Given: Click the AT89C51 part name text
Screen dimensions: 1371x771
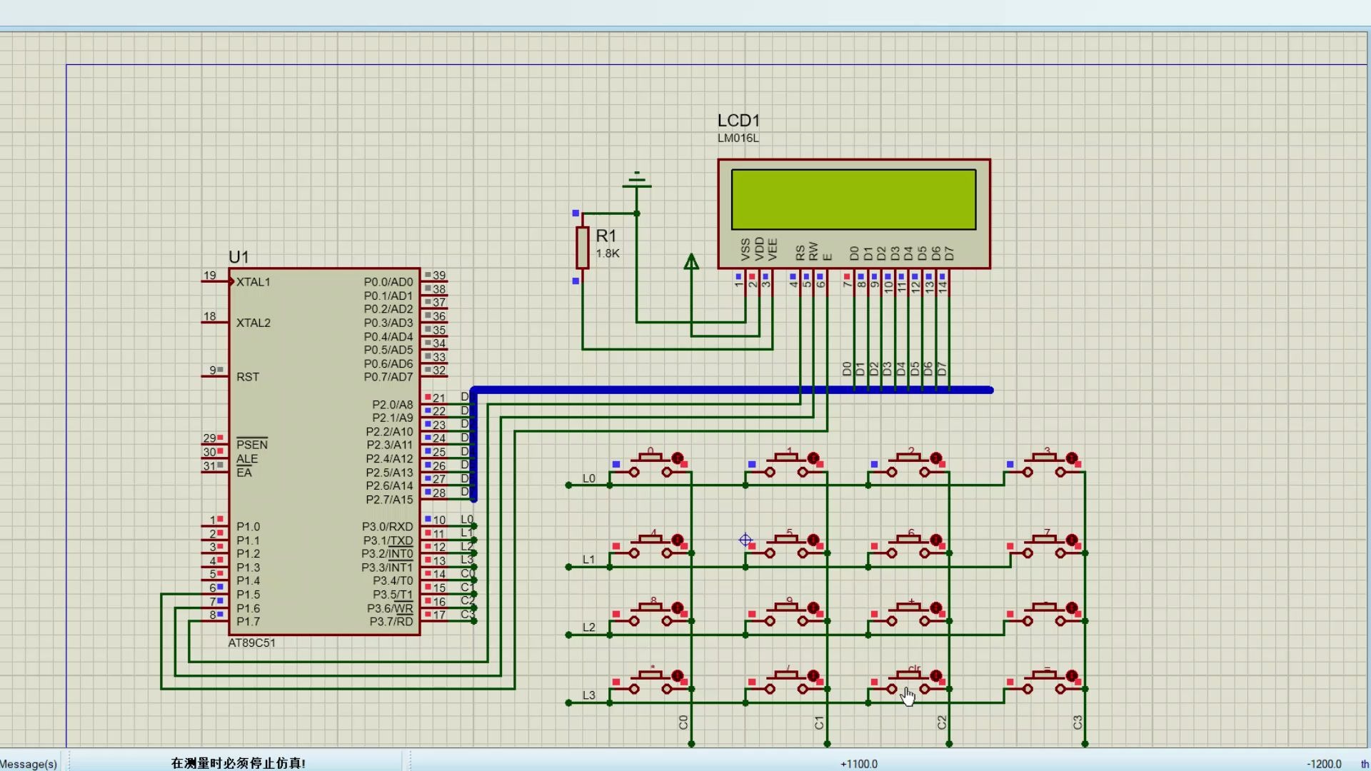Looking at the screenshot, I should click(251, 643).
